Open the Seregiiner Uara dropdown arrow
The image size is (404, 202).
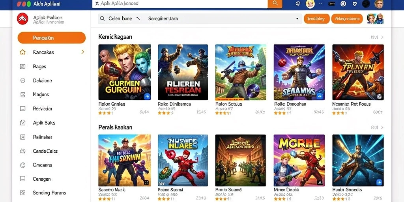[297, 19]
